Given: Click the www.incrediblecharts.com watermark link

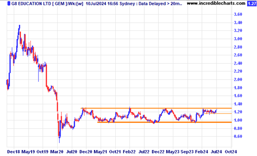Looking at the screenshot, I should [216, 3].
